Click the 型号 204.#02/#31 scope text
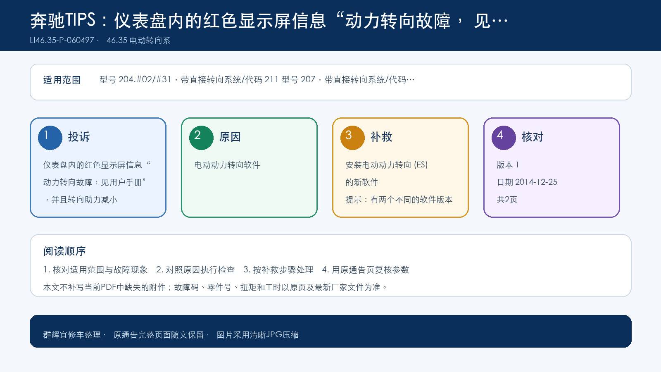Viewport: 661px width, 372px height. point(257,80)
